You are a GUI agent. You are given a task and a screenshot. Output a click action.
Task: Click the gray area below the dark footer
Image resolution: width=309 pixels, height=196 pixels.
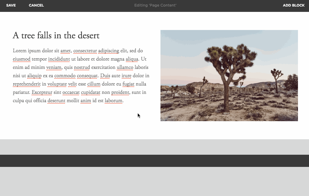tap(154, 181)
